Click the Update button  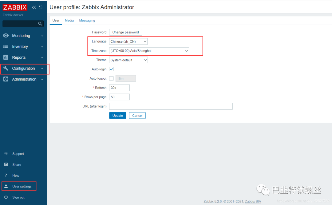118,116
